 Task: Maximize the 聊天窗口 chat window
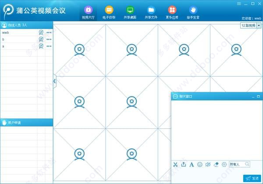259,96
